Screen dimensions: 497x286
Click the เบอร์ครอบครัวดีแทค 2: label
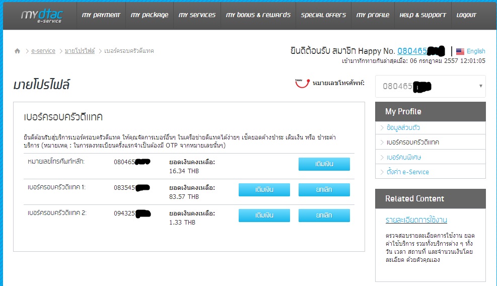click(57, 213)
